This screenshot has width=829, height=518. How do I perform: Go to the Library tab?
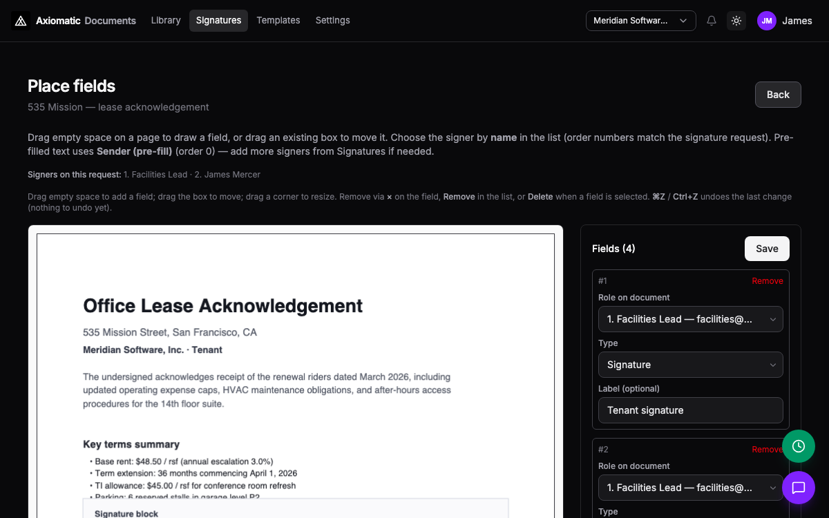166,21
